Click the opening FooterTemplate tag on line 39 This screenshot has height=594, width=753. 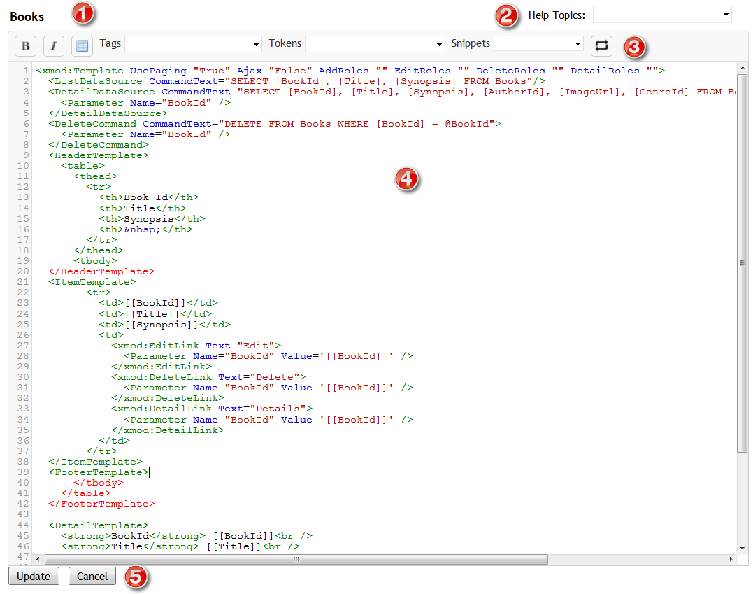point(99,472)
